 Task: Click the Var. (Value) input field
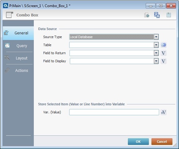(x=114, y=112)
